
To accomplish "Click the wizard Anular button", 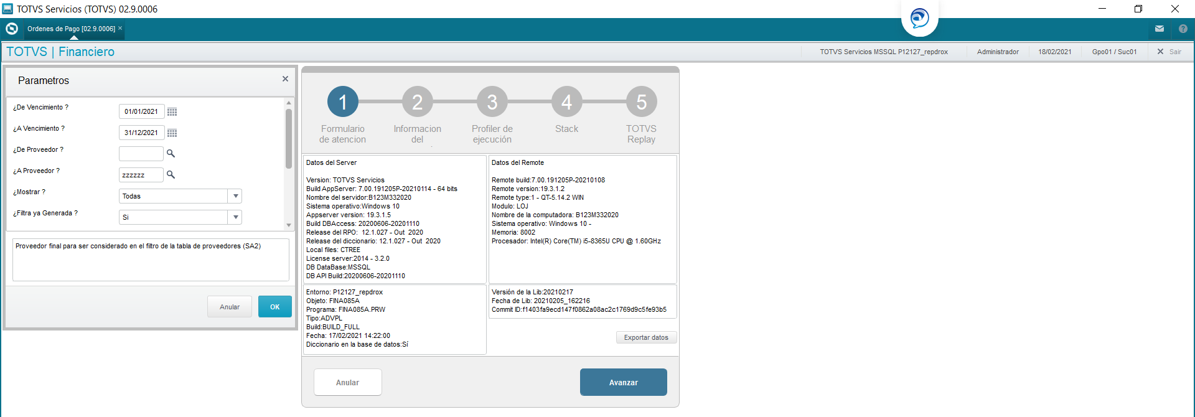I will coord(347,382).
